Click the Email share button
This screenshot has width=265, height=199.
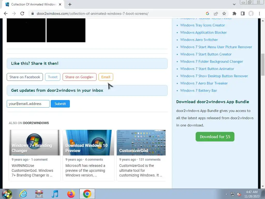click(x=106, y=77)
